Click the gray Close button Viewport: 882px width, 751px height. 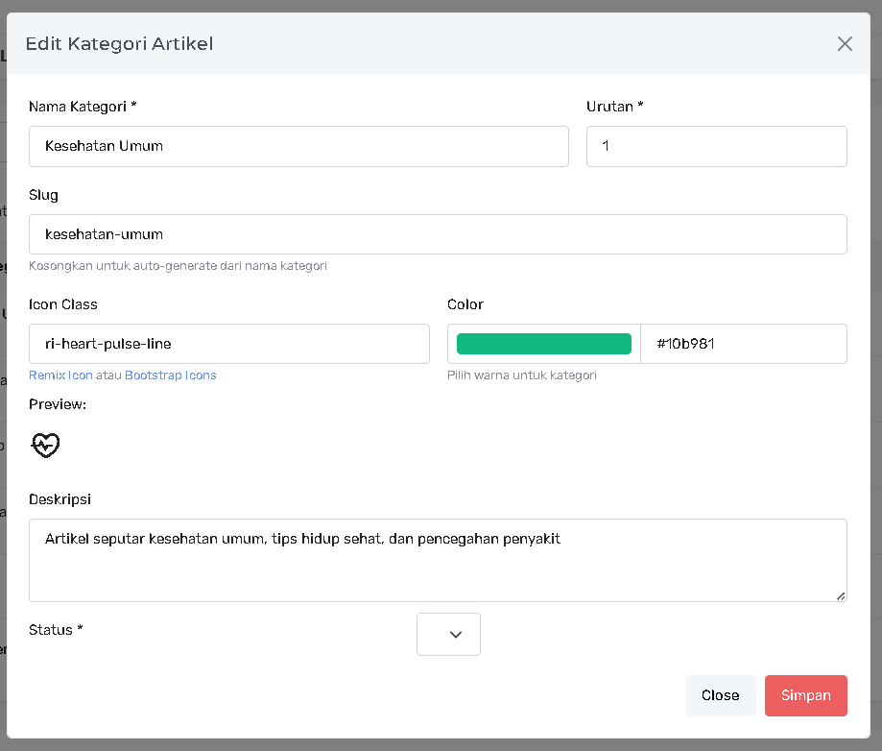tap(720, 695)
